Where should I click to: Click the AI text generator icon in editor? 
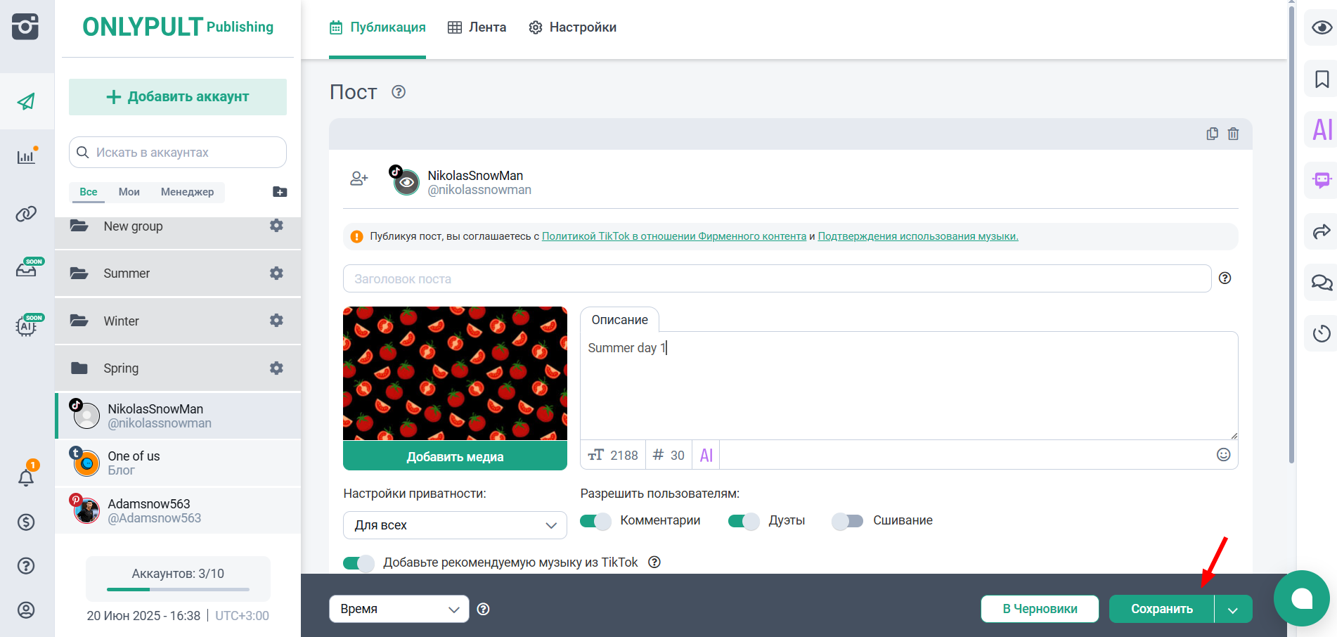click(x=706, y=456)
